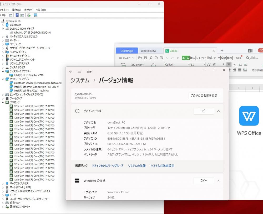263x214 pixels.
Task: Increase font size with the A+ icon
Action: pos(209,65)
